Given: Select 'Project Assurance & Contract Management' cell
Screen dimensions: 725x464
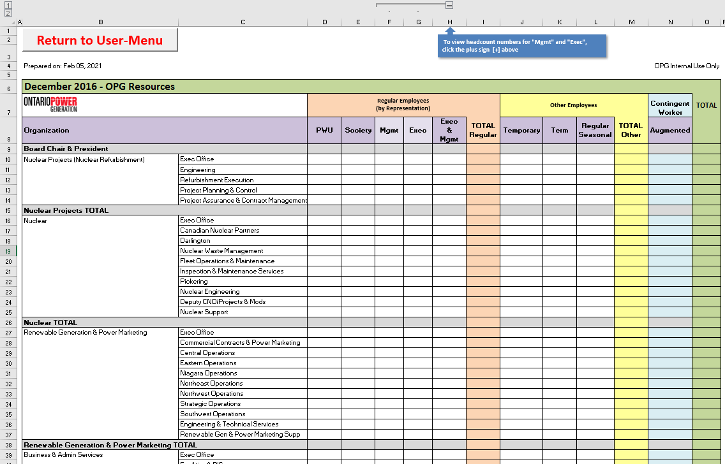Looking at the screenshot, I should (243, 200).
